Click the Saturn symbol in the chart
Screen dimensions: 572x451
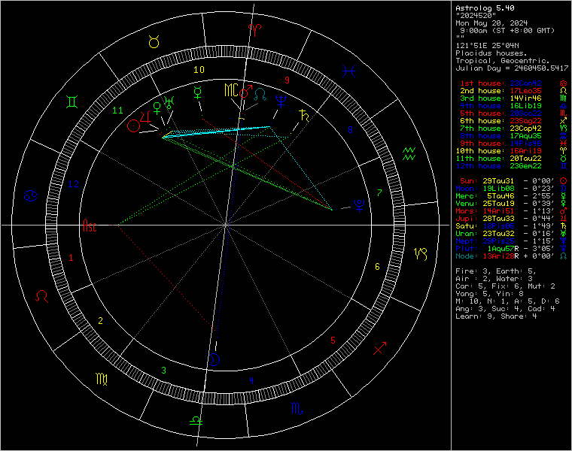pos(304,115)
